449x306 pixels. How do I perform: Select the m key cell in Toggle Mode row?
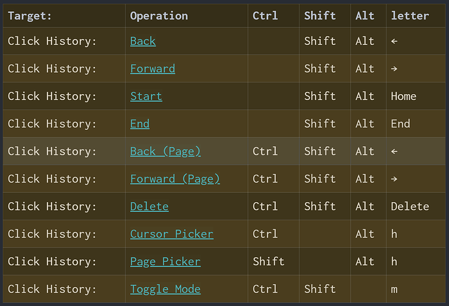(394, 289)
